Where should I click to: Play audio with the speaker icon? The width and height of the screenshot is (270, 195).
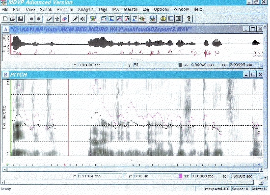coord(83,19)
